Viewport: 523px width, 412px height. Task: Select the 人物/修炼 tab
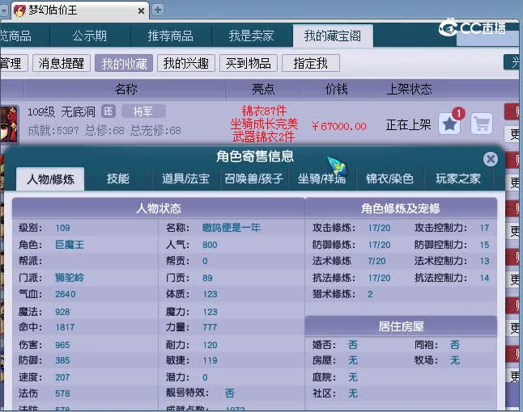[x=50, y=179]
